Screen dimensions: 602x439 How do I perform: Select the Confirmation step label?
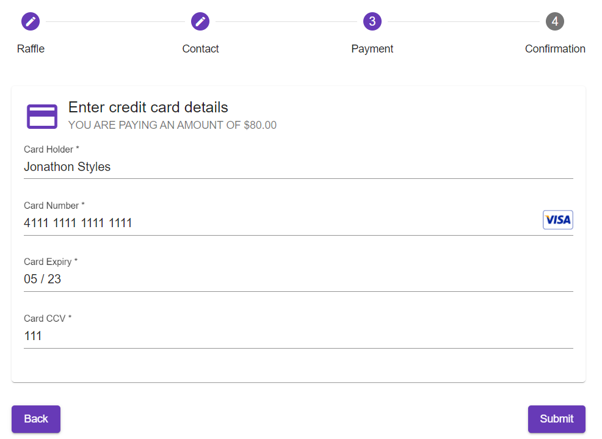(555, 49)
